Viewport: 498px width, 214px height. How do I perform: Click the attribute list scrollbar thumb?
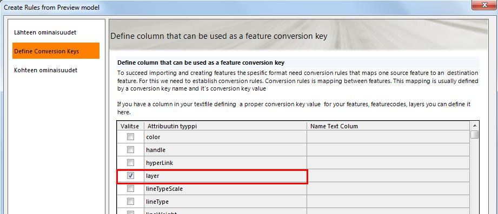(x=475, y=135)
